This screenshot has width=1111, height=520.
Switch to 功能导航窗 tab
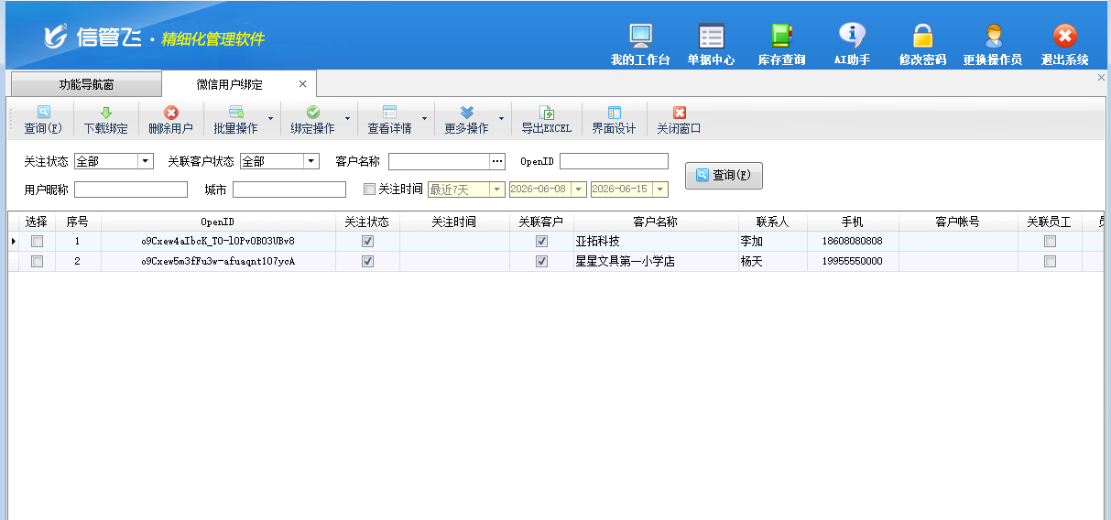coord(86,84)
